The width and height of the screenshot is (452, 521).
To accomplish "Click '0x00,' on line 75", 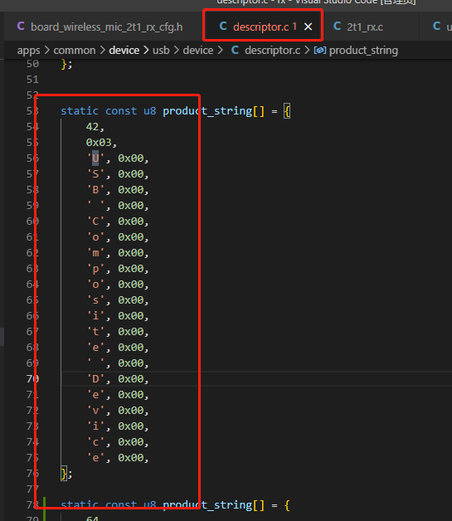I will (134, 458).
